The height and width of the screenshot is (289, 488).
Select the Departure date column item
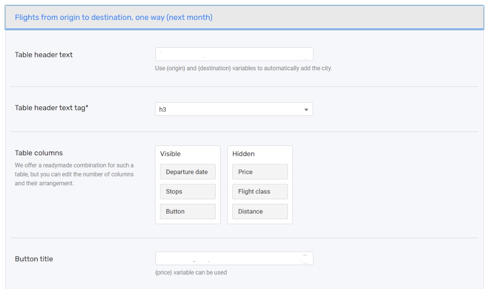click(x=188, y=172)
